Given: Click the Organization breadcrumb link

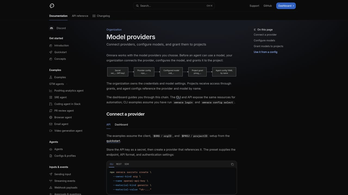Looking at the screenshot, I should 114,30.
